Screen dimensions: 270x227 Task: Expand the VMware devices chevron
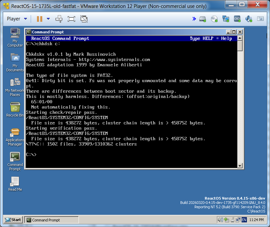[194, 19]
